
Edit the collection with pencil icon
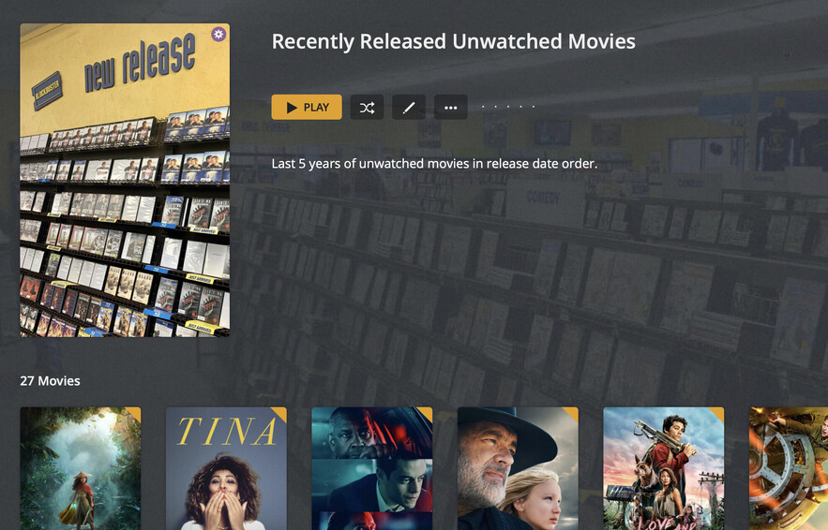[x=409, y=107]
